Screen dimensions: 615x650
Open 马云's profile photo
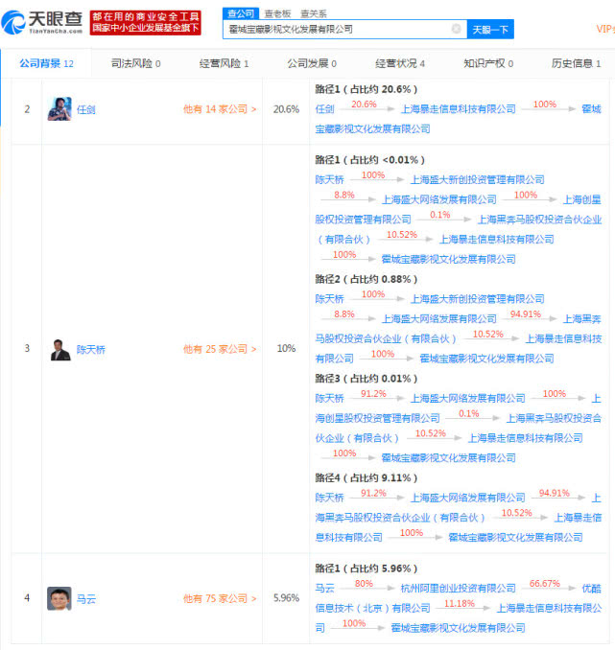59,598
